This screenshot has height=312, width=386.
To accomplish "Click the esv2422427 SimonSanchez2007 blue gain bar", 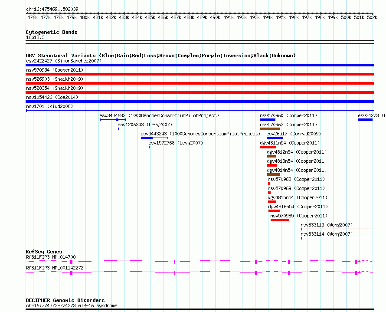I will pyautogui.click(x=200, y=65).
